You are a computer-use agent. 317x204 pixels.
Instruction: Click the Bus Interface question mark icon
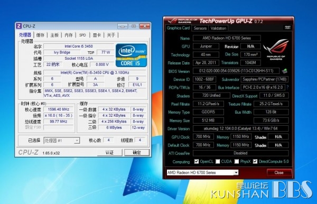click(x=287, y=87)
